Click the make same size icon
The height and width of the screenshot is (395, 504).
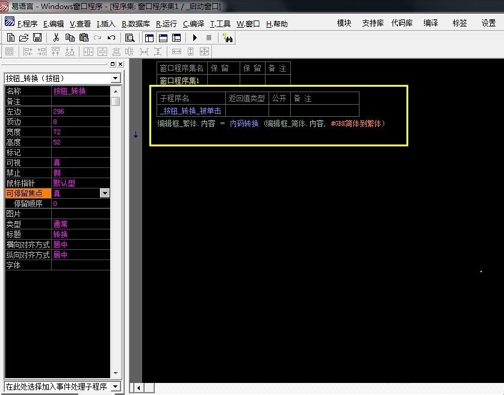pyautogui.click(x=204, y=51)
